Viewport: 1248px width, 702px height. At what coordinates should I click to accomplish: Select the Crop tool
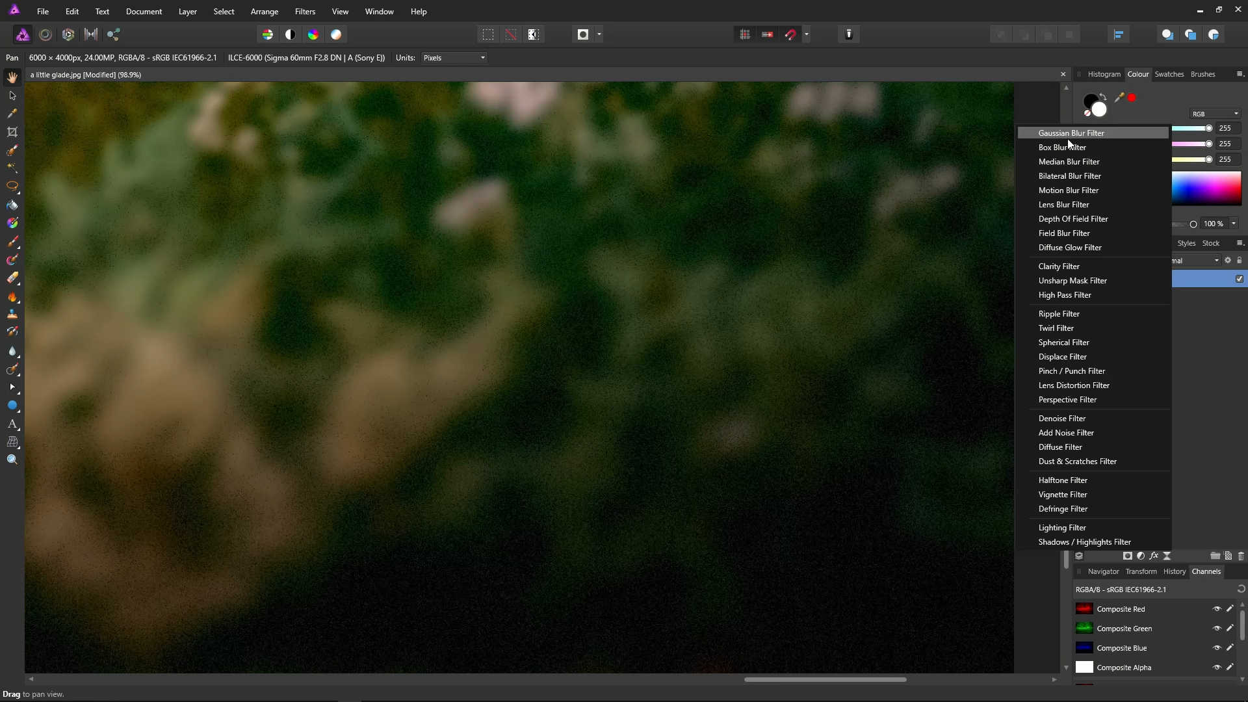point(12,132)
